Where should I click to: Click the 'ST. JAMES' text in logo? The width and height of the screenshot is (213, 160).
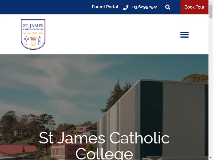click(x=33, y=26)
